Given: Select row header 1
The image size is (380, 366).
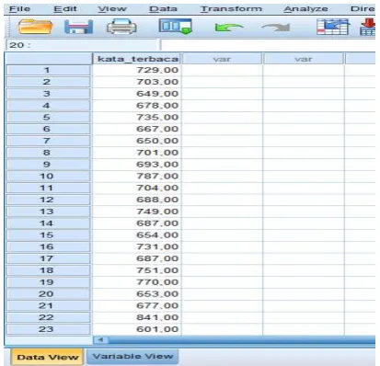Looking at the screenshot, I should pos(48,70).
